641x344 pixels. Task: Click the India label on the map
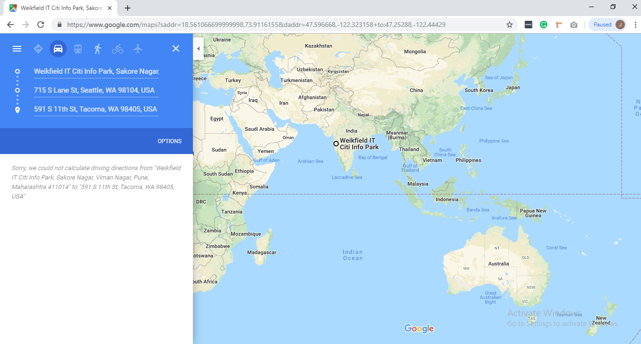click(352, 131)
